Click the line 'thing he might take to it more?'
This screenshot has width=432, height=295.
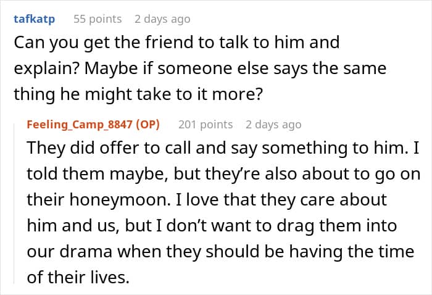138,94
